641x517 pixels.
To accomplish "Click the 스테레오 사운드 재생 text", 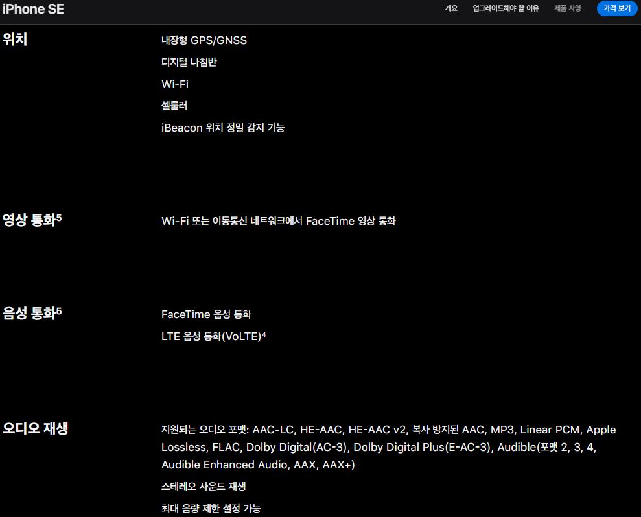I will [204, 487].
